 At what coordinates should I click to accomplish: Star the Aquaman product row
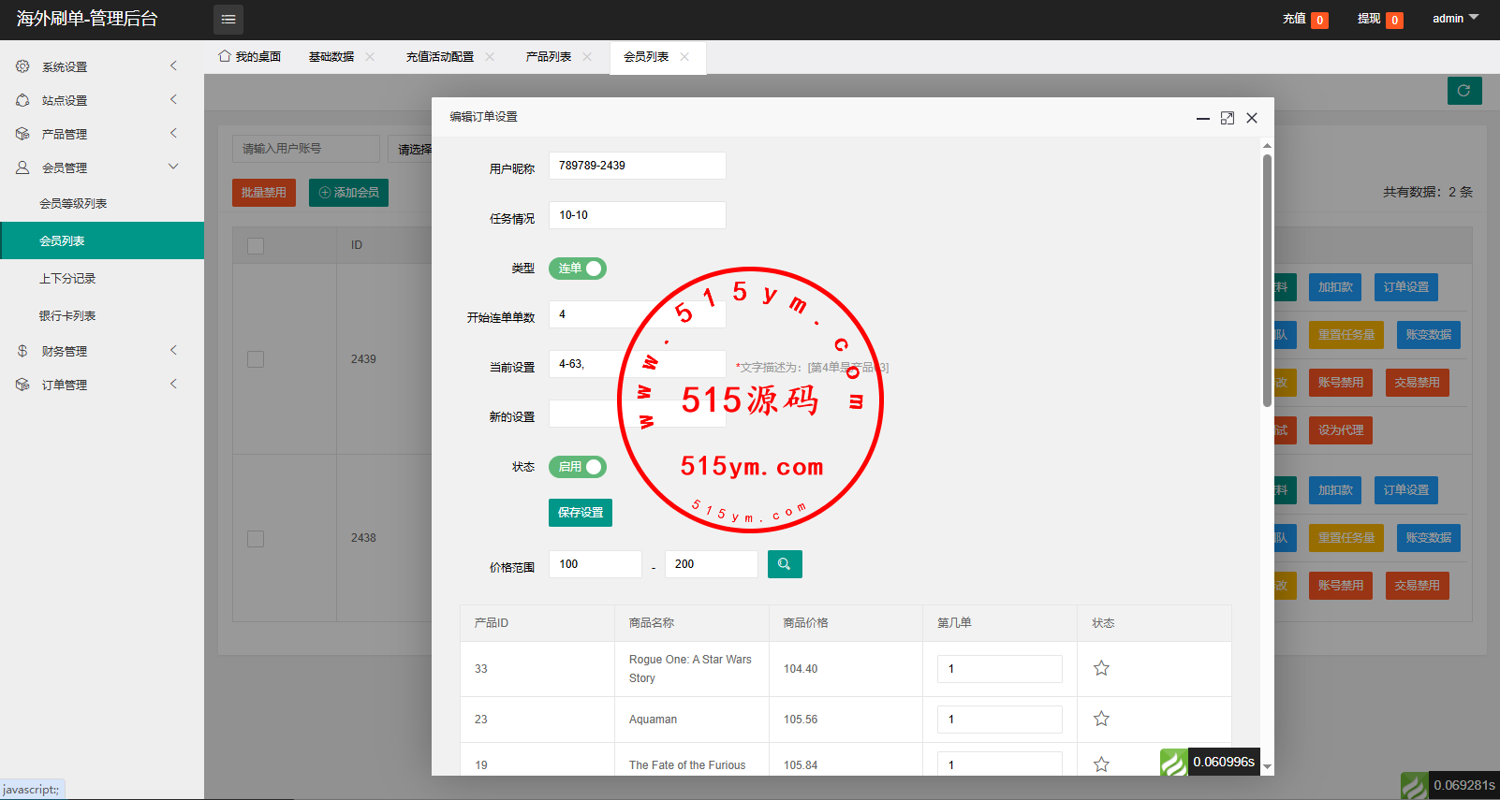pyautogui.click(x=1101, y=719)
